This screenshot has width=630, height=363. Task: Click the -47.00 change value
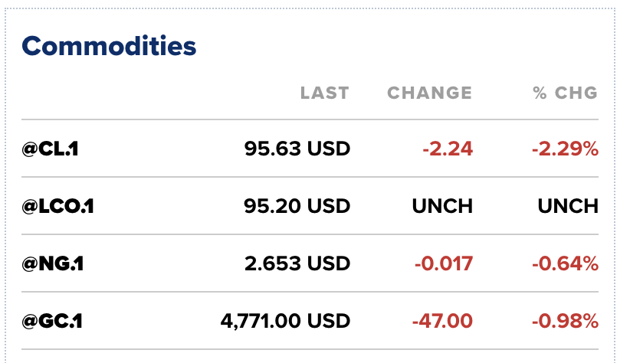(x=442, y=321)
